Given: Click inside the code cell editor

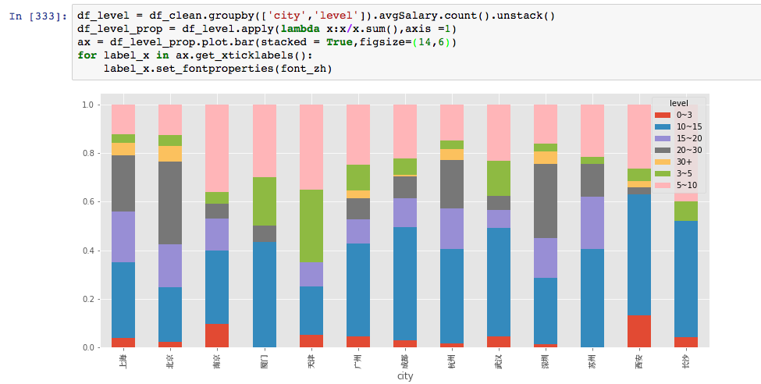Looking at the screenshot, I should [x=417, y=42].
